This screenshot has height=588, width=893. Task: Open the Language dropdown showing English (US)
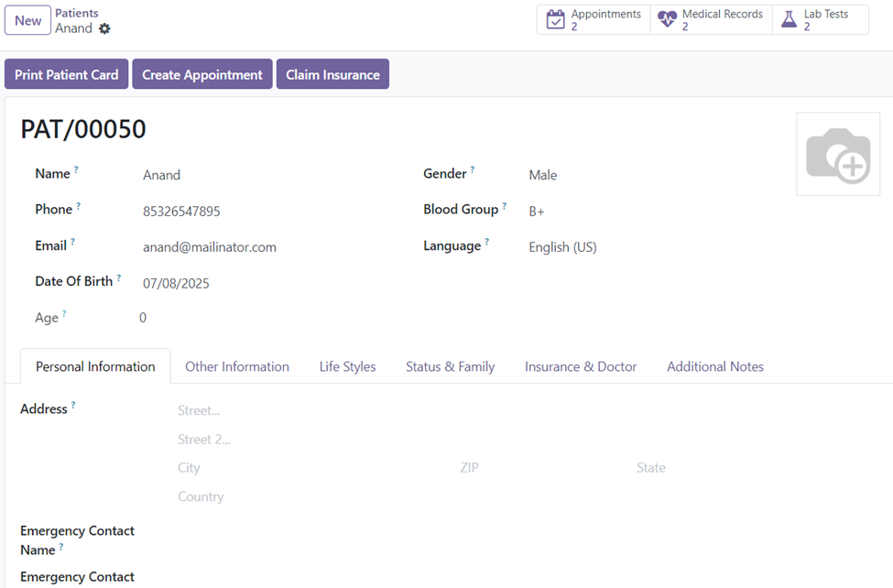(x=561, y=246)
